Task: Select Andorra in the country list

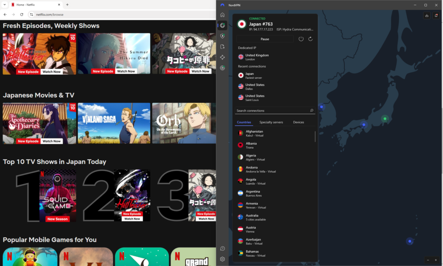Action: click(275, 169)
